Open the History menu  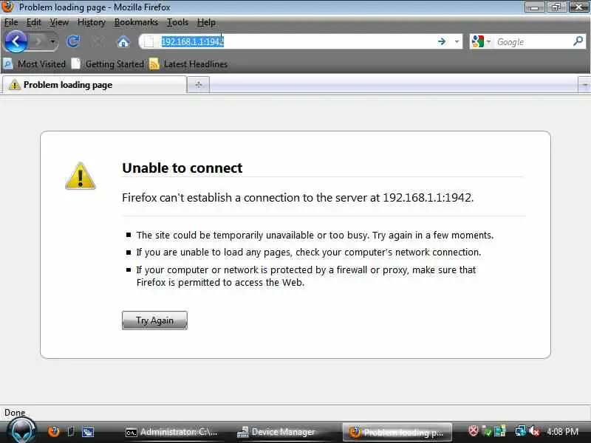tap(91, 22)
